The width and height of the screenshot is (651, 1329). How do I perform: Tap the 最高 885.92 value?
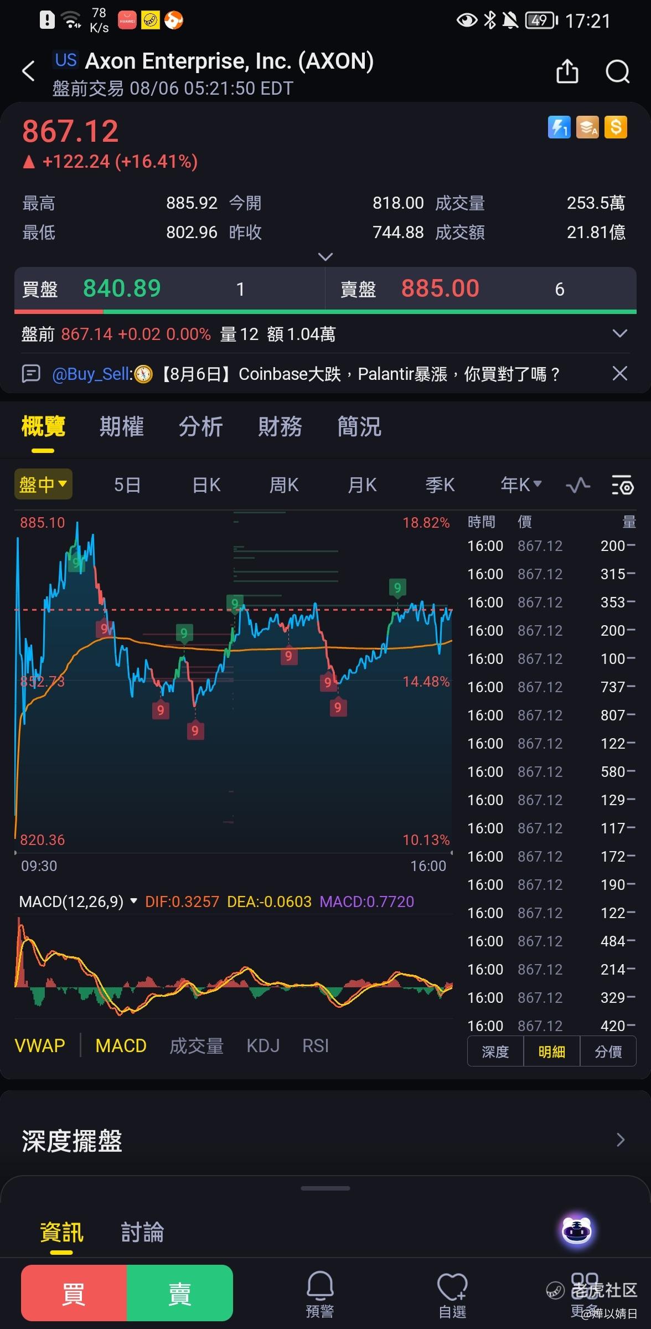point(192,203)
